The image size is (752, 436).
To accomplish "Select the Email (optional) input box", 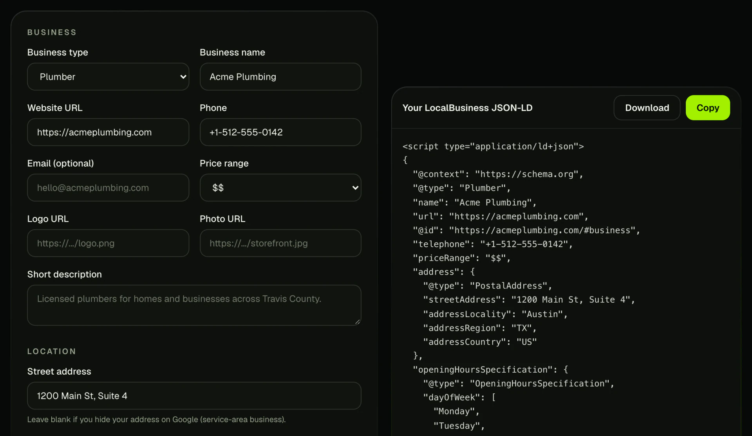I will 108,188.
